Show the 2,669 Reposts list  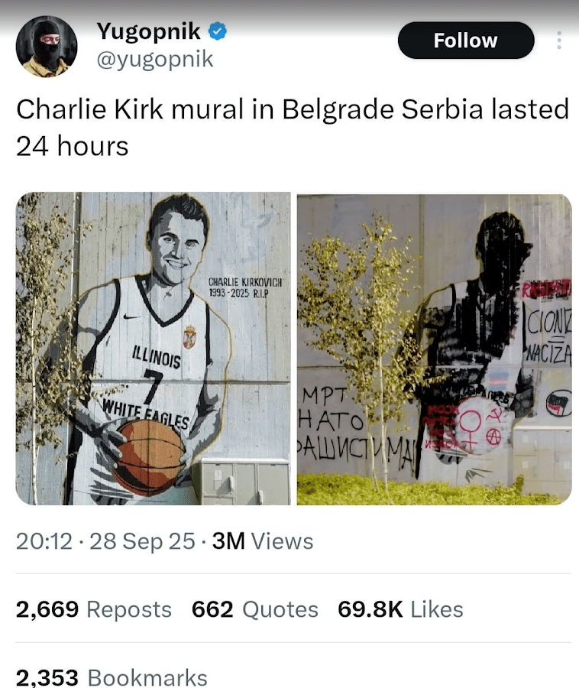[x=94, y=609]
